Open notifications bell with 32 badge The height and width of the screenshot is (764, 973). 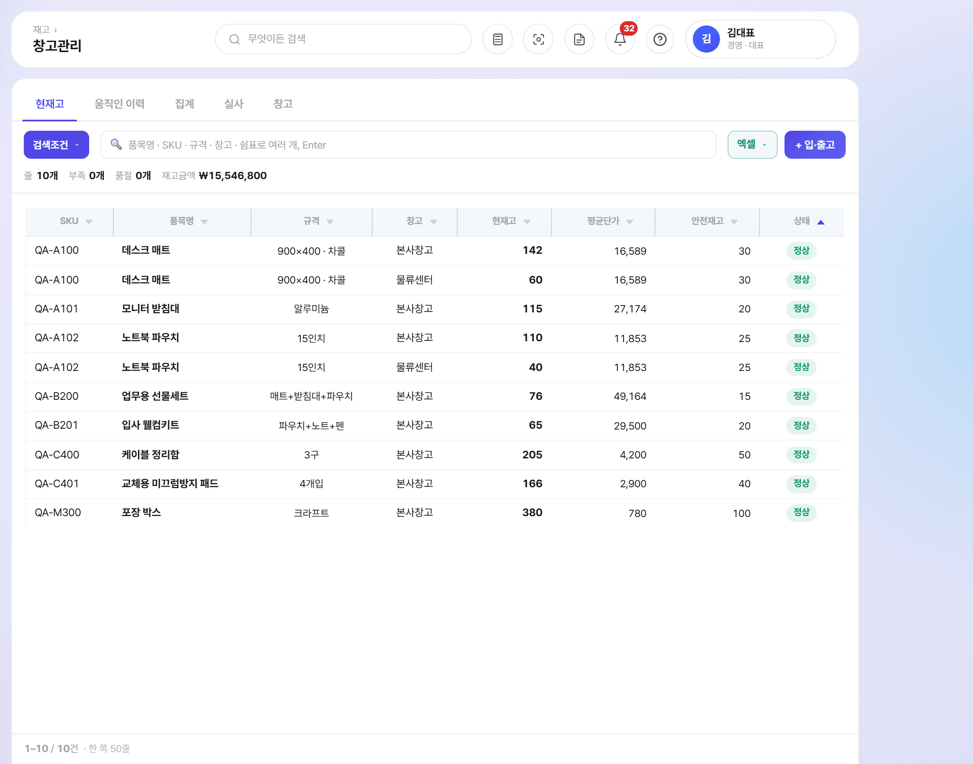pyautogui.click(x=620, y=39)
